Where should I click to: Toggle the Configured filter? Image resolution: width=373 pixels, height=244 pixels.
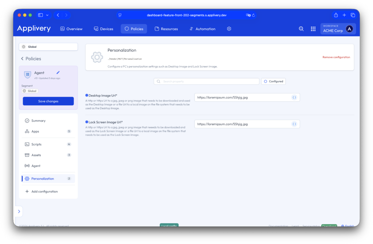pyautogui.click(x=273, y=81)
